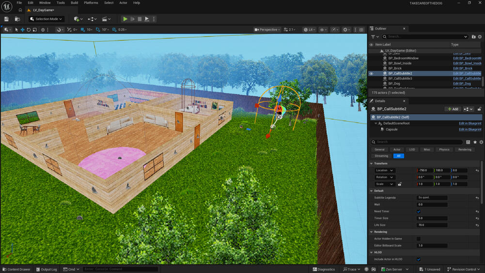Open the Revision Control menu
This screenshot has height=273, width=485.
click(x=463, y=269)
